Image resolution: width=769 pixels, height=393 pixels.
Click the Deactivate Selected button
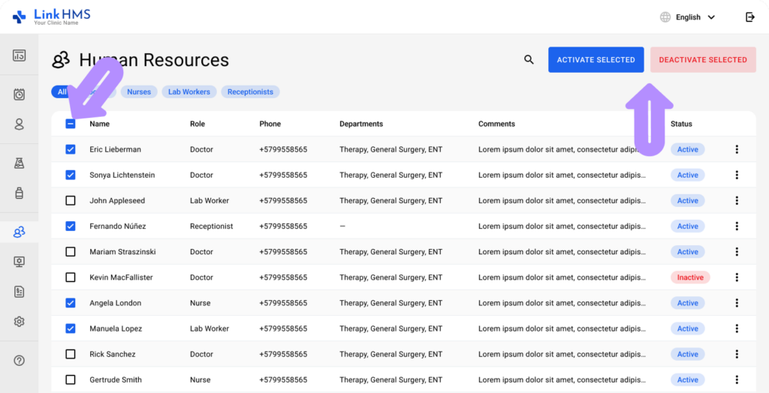click(703, 60)
